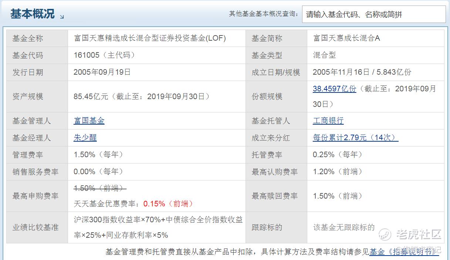Click the 最高赎回费率 row label
This screenshot has height=260, width=450.
click(275, 196)
